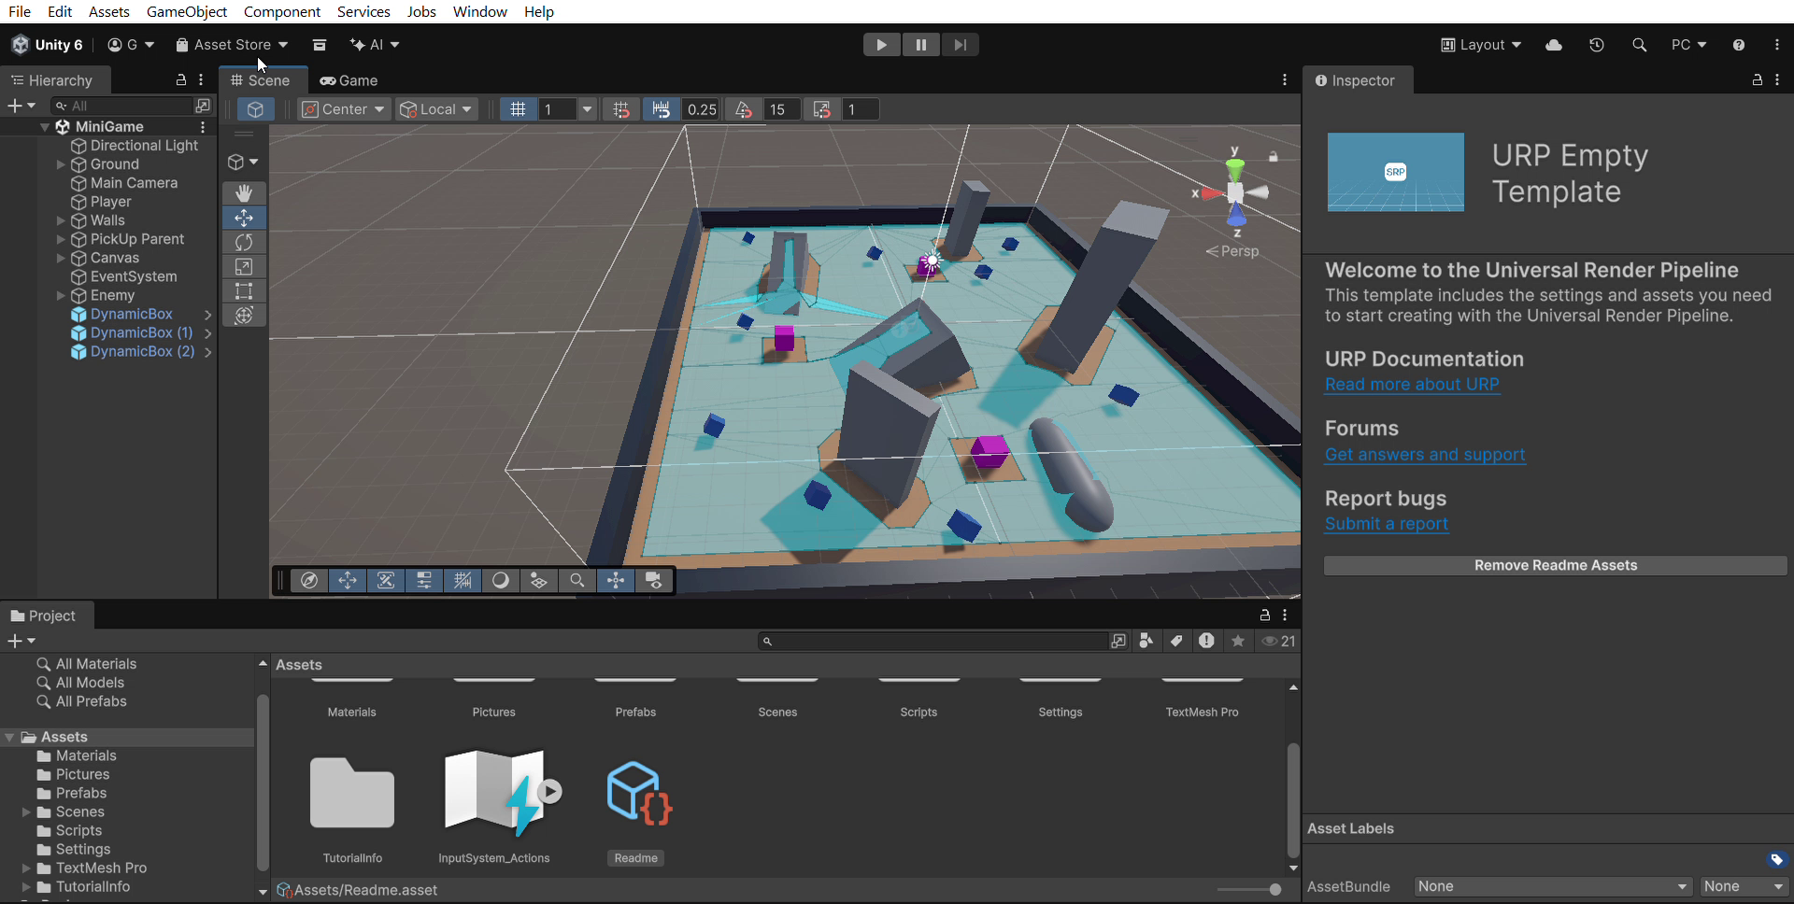Image resolution: width=1794 pixels, height=904 pixels.
Task: Expand the PickUp Parent hierarchy item
Action: 61,239
